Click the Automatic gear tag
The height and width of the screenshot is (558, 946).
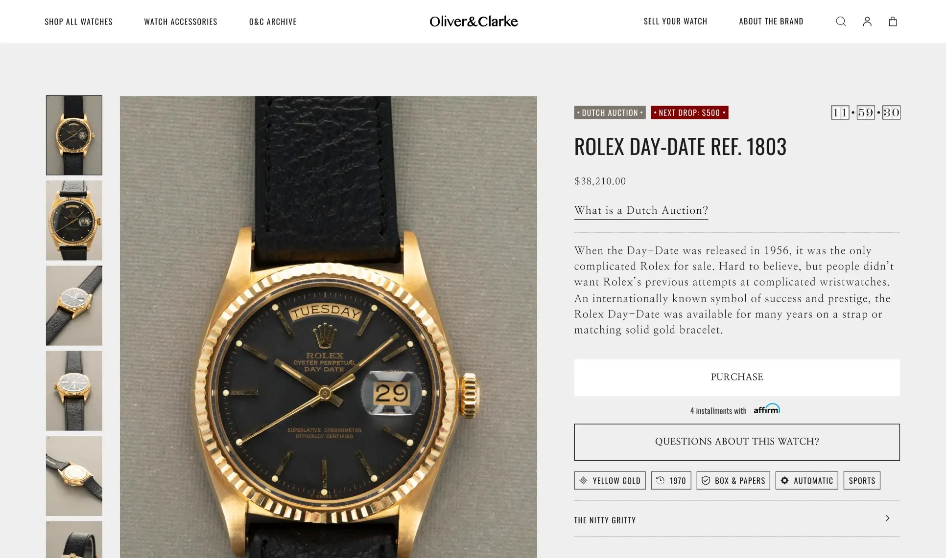(x=806, y=481)
